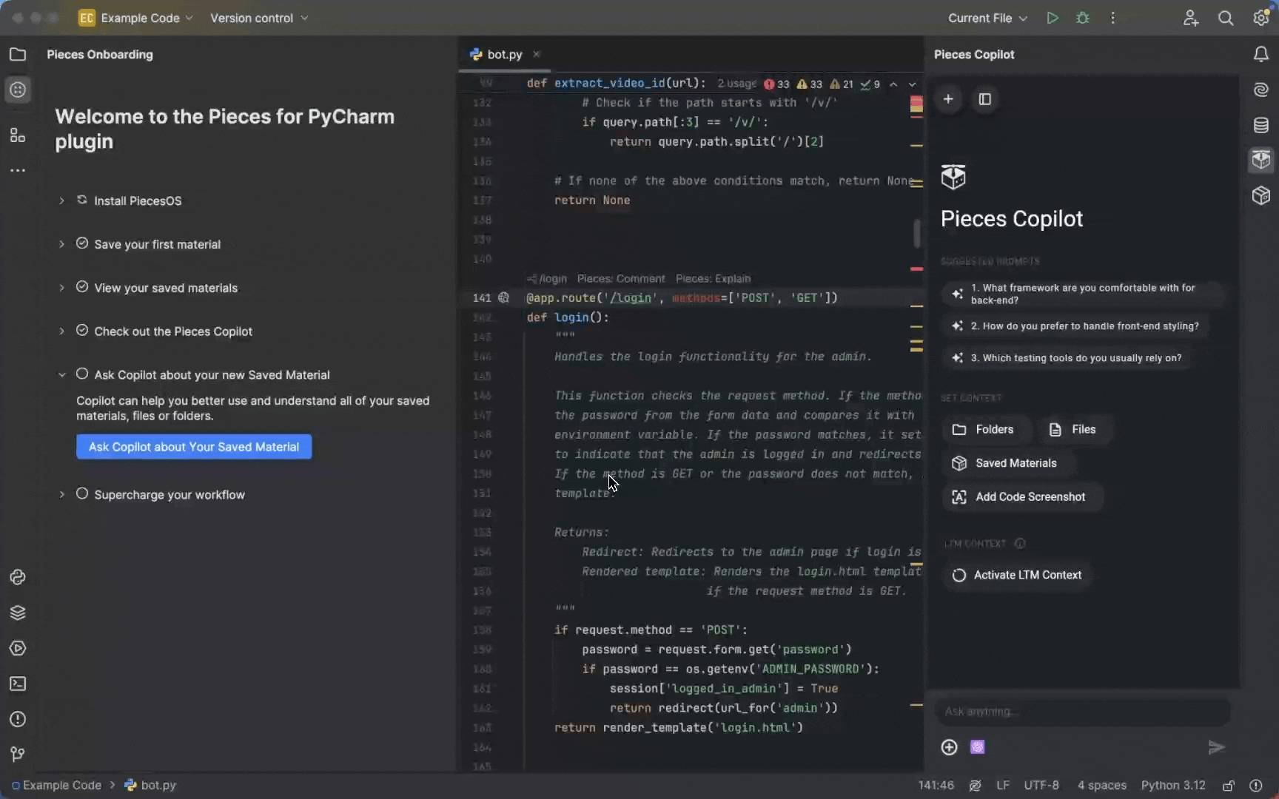Open Python 3.12 interpreter selector
This screenshot has height=799, width=1279.
tap(1172, 785)
